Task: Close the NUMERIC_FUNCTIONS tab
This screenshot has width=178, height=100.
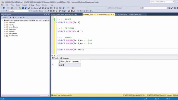Action: tap(114, 14)
